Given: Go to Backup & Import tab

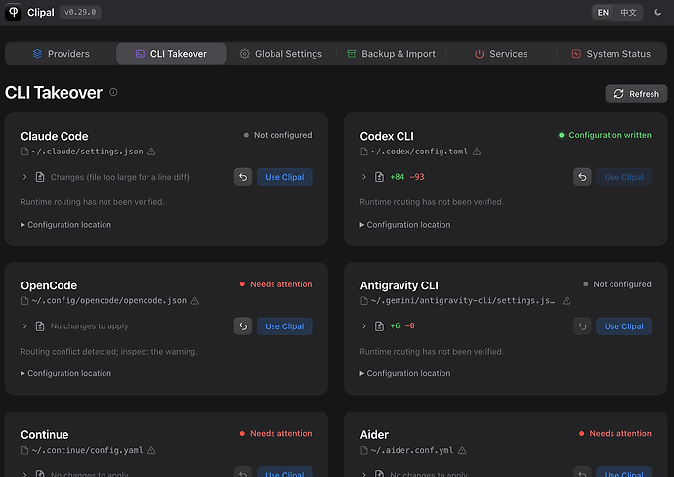Looking at the screenshot, I should pos(391,54).
